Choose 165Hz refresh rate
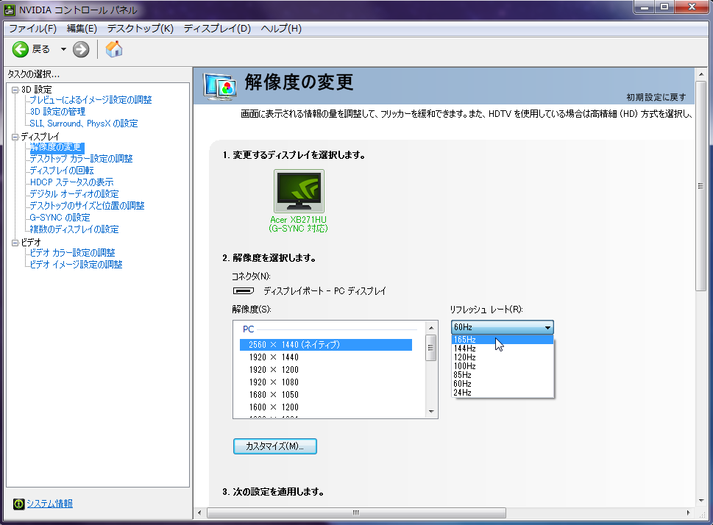This screenshot has width=713, height=525. pos(503,340)
